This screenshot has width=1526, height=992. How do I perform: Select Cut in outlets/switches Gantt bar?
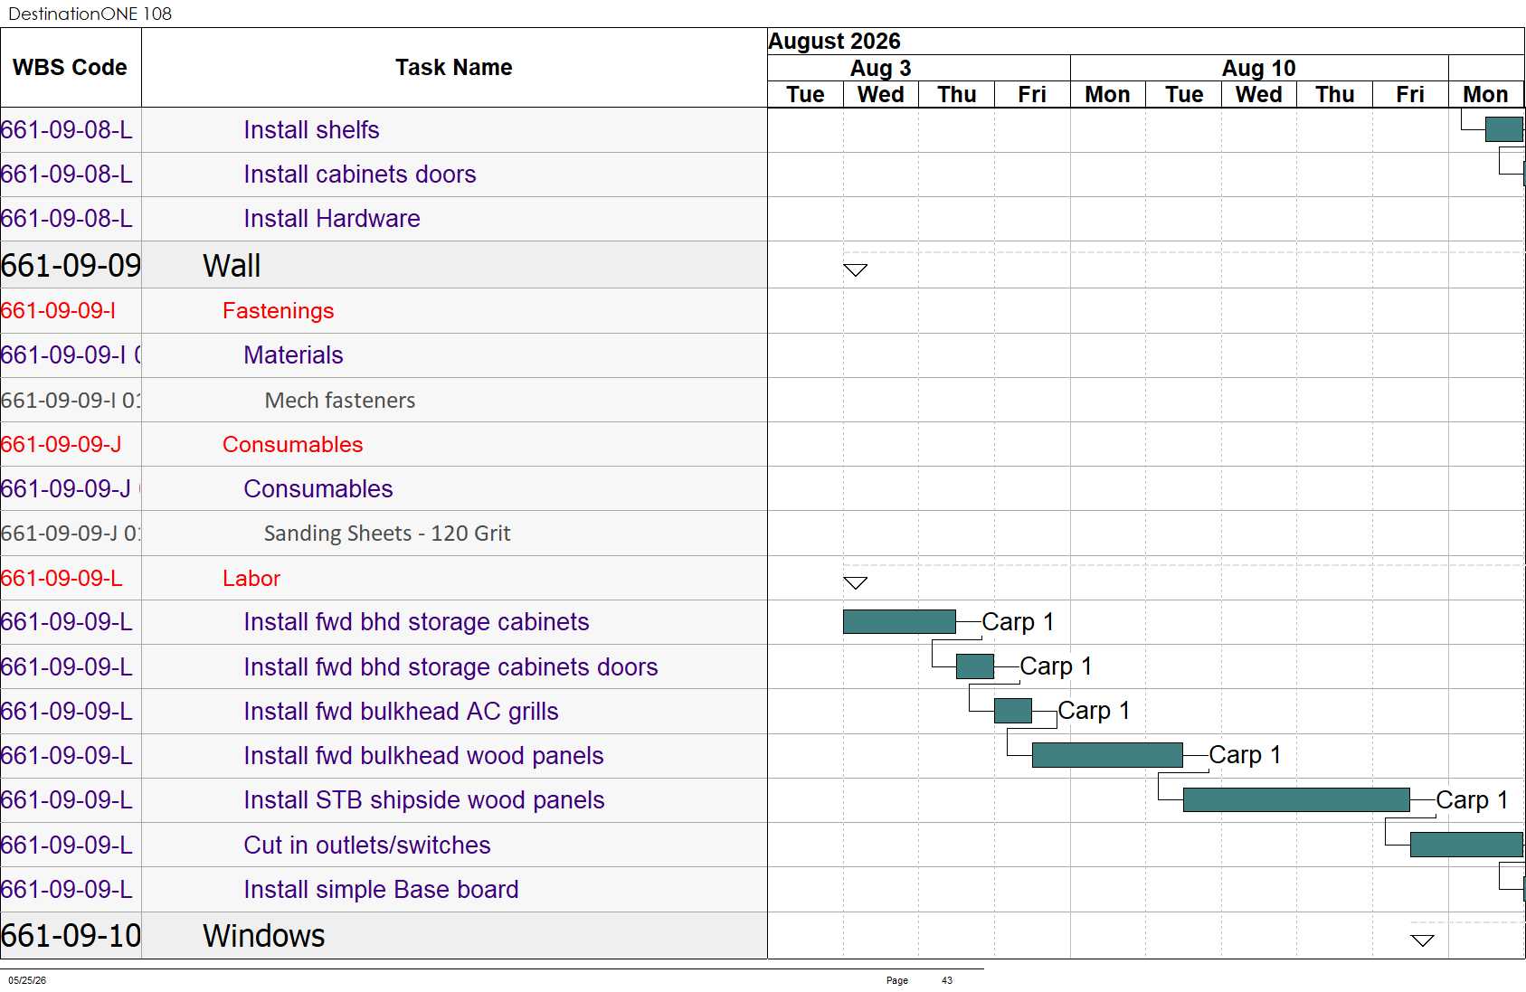tap(1467, 845)
